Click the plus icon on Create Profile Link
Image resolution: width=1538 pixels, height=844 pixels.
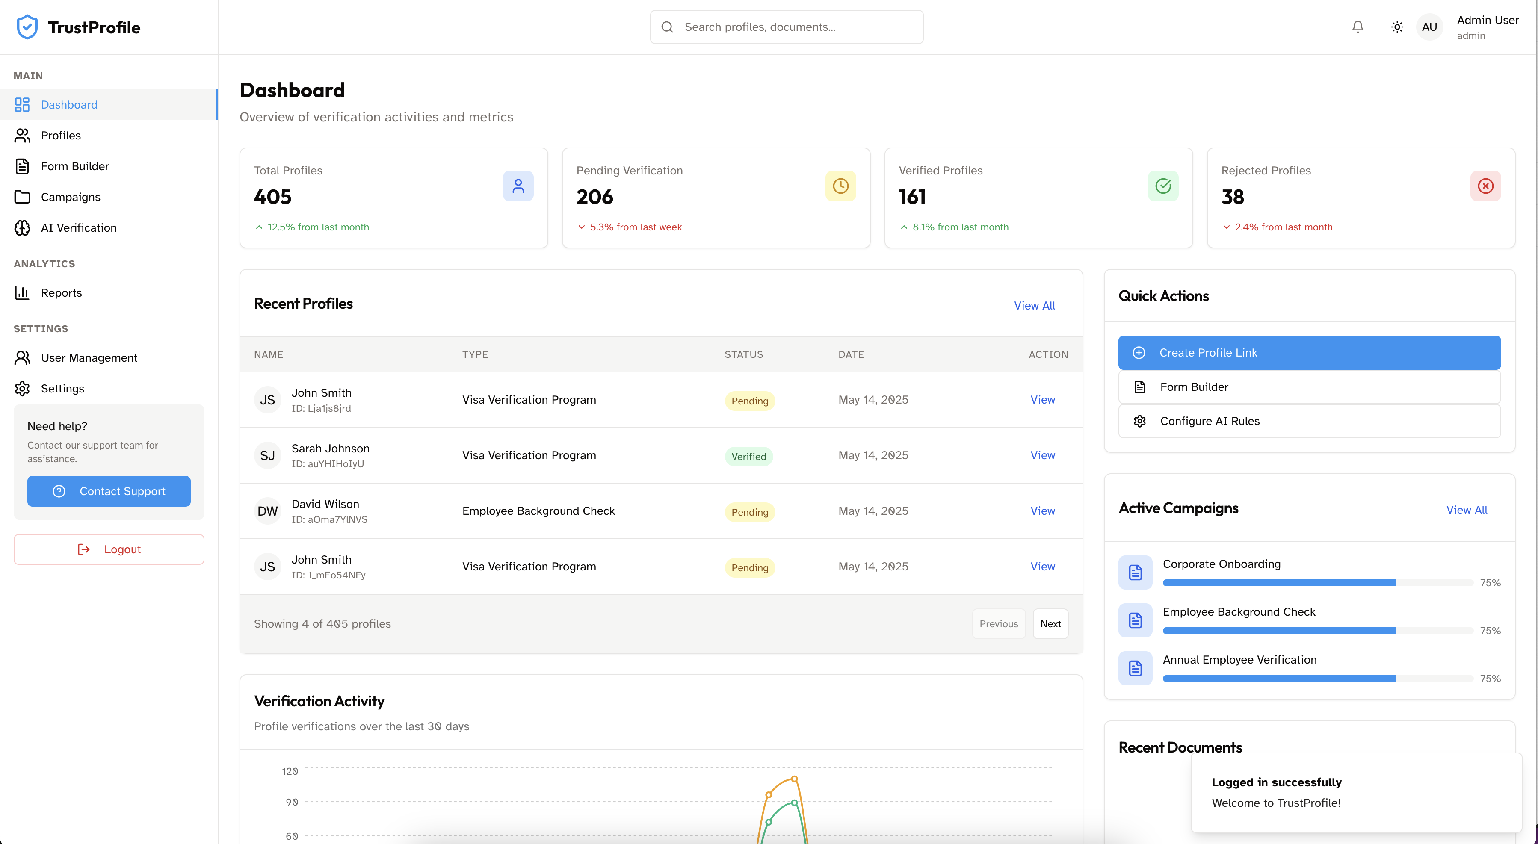1139,353
